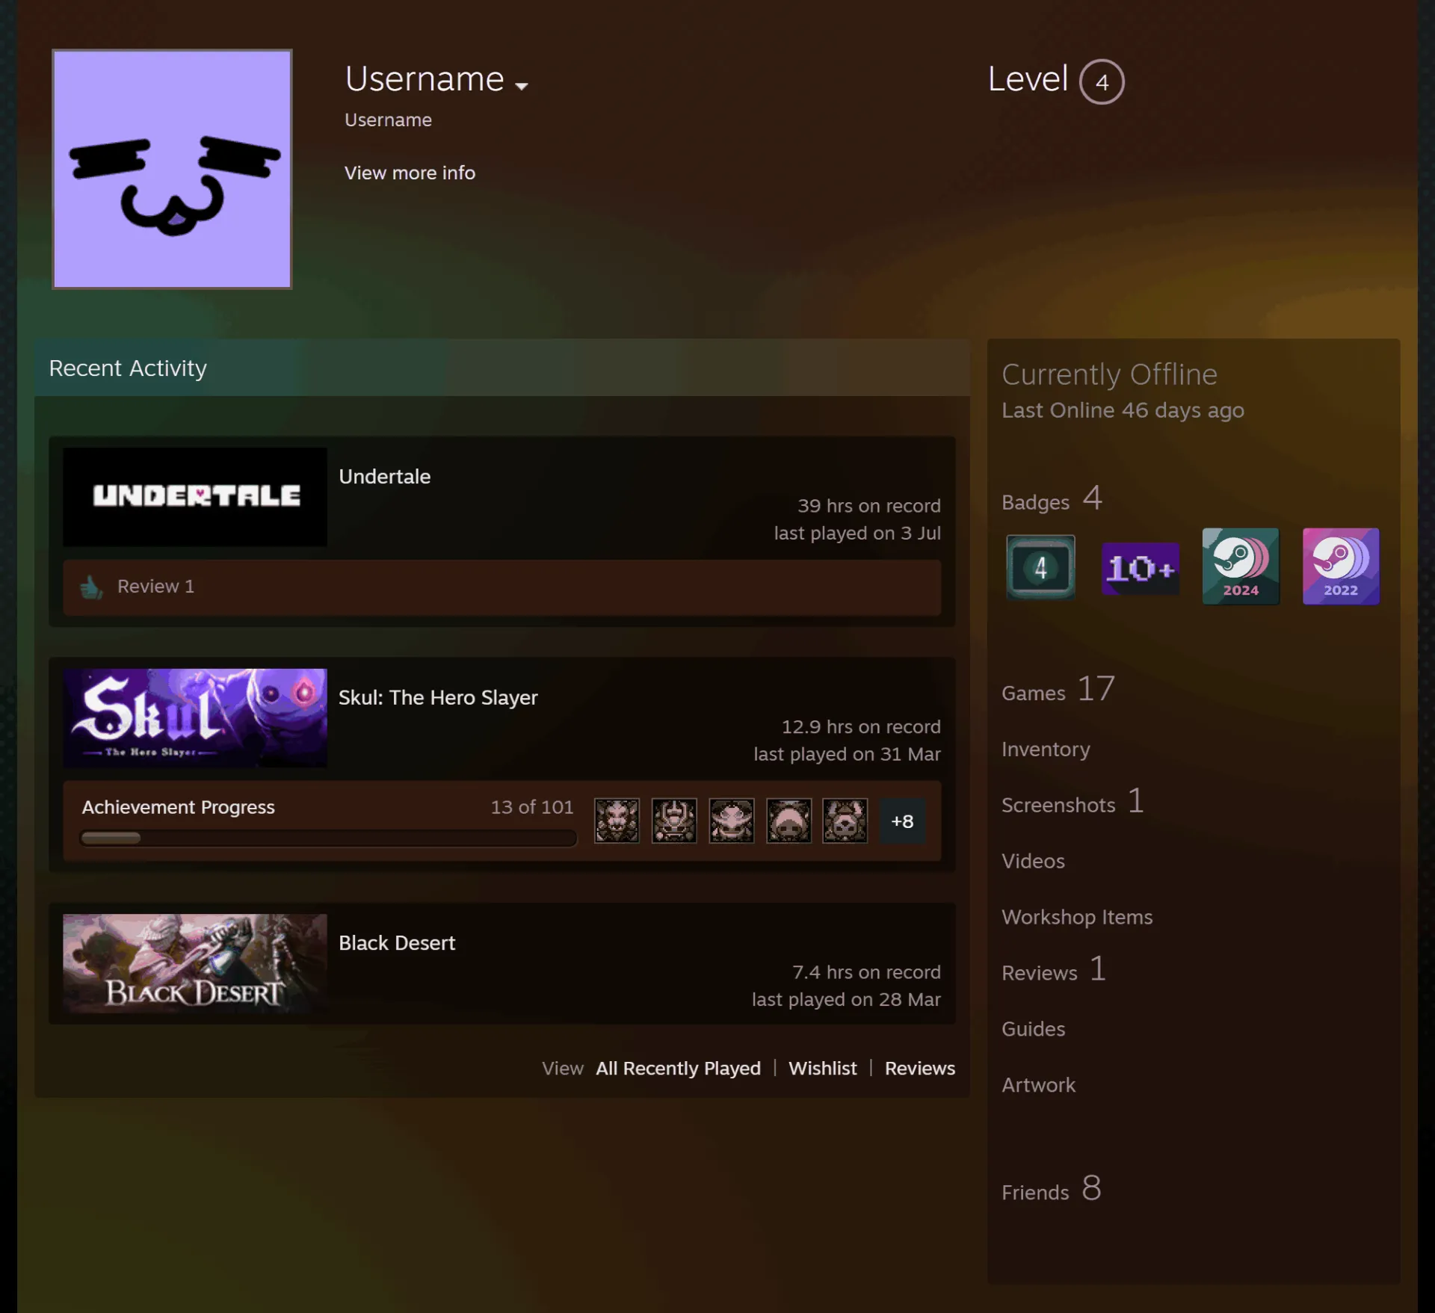Open Skul: The Hero Slayer title
1435x1313 pixels.
438,697
